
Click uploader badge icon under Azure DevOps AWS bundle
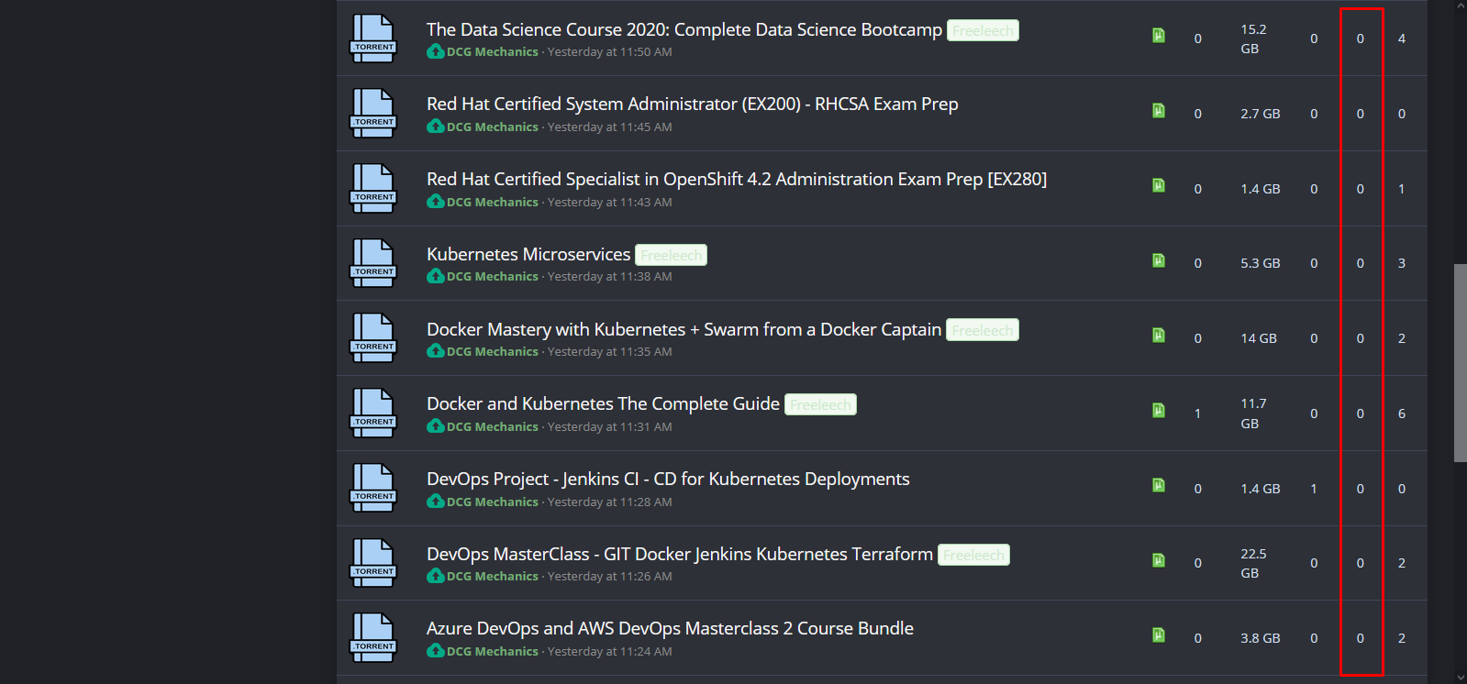435,651
